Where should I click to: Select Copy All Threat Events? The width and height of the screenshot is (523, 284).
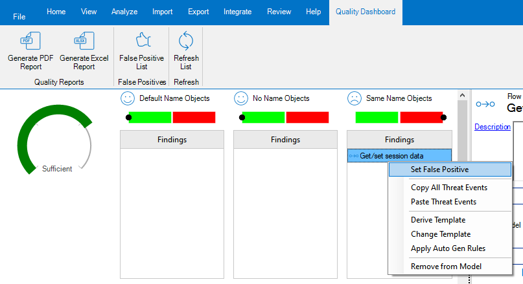pyautogui.click(x=448, y=188)
